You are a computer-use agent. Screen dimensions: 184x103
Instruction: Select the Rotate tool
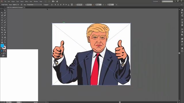(2, 25)
